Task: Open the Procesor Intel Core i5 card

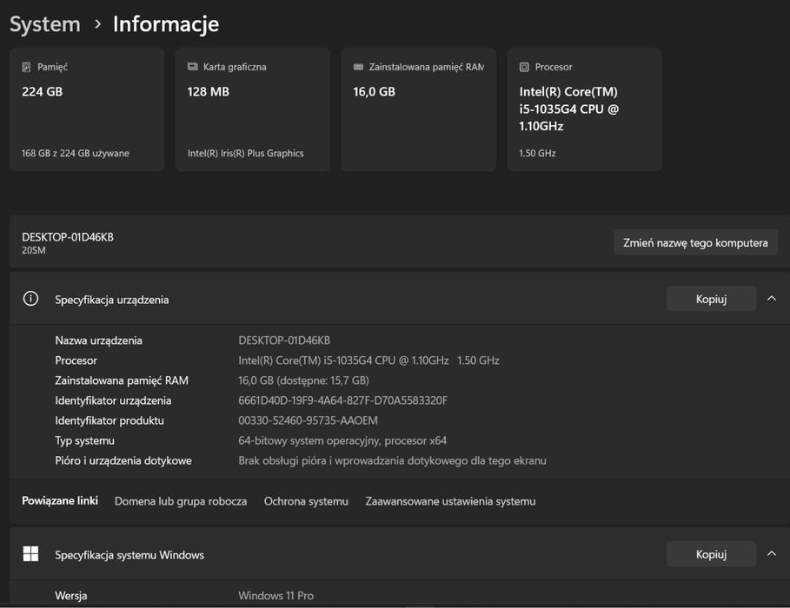Action: [x=584, y=109]
